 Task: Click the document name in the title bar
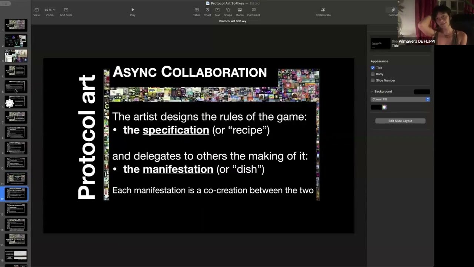[227, 3]
